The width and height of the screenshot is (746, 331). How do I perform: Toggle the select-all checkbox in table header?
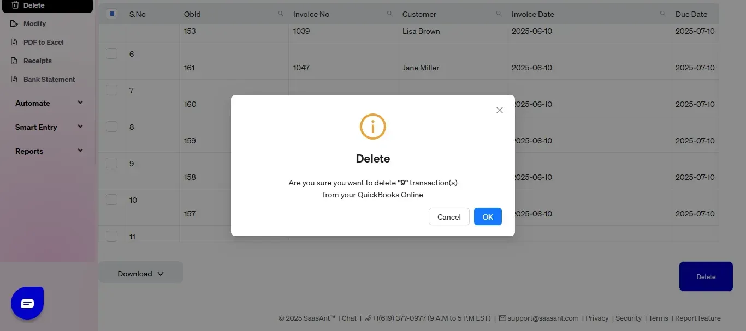point(112,14)
